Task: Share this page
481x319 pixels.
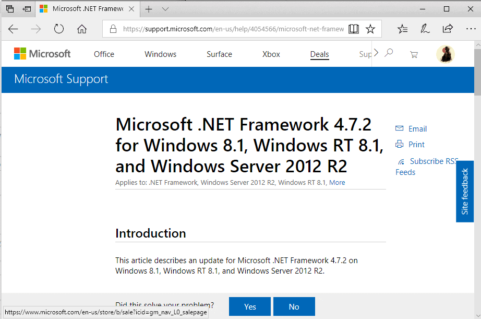Action: point(448,29)
